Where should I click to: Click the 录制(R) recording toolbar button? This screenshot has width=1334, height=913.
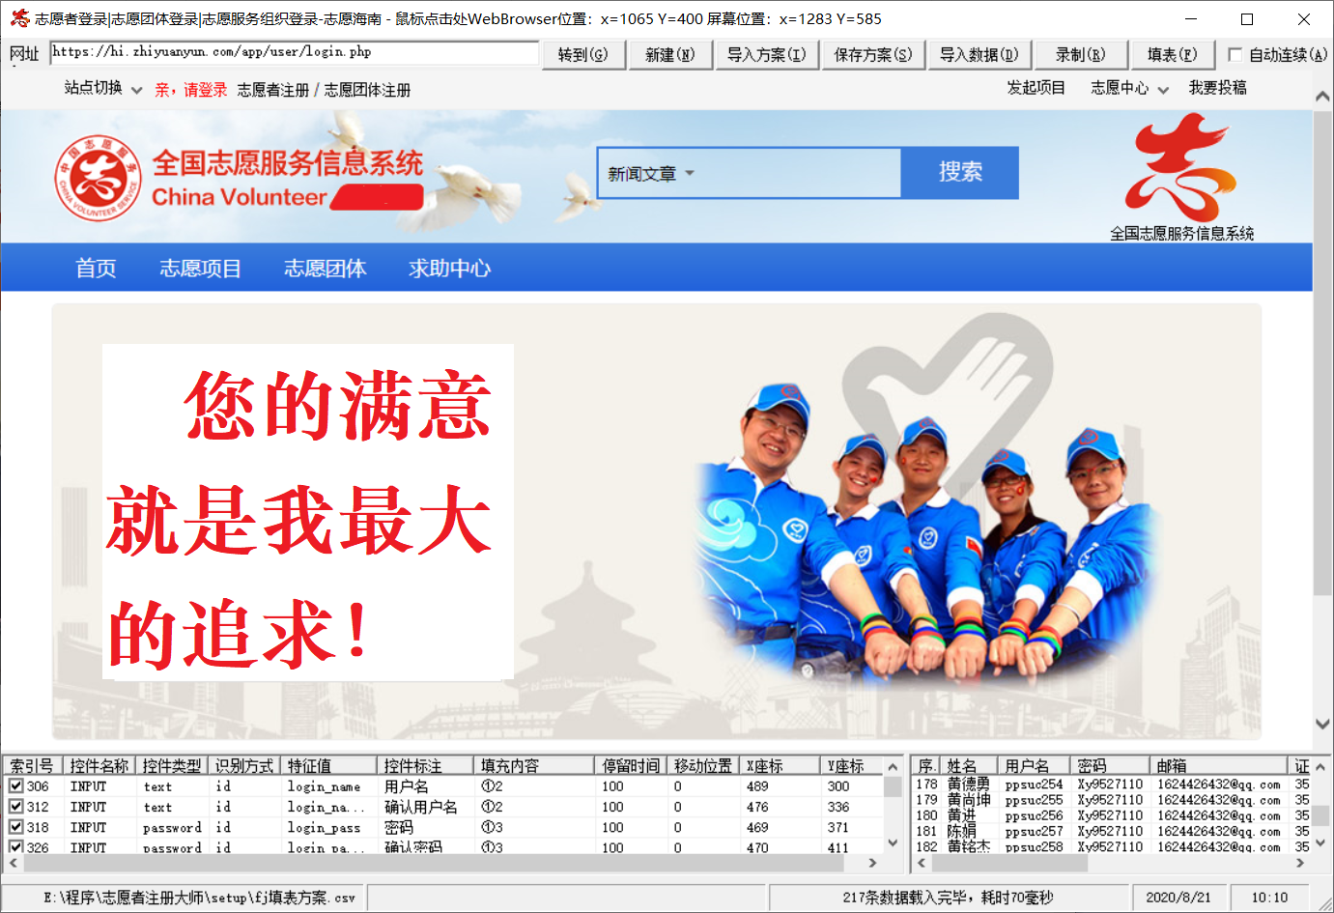(x=1080, y=55)
